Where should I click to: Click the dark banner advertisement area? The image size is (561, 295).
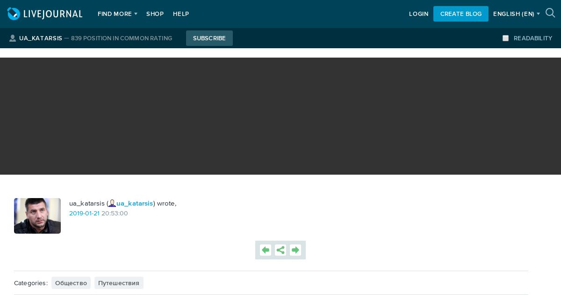tap(280, 116)
